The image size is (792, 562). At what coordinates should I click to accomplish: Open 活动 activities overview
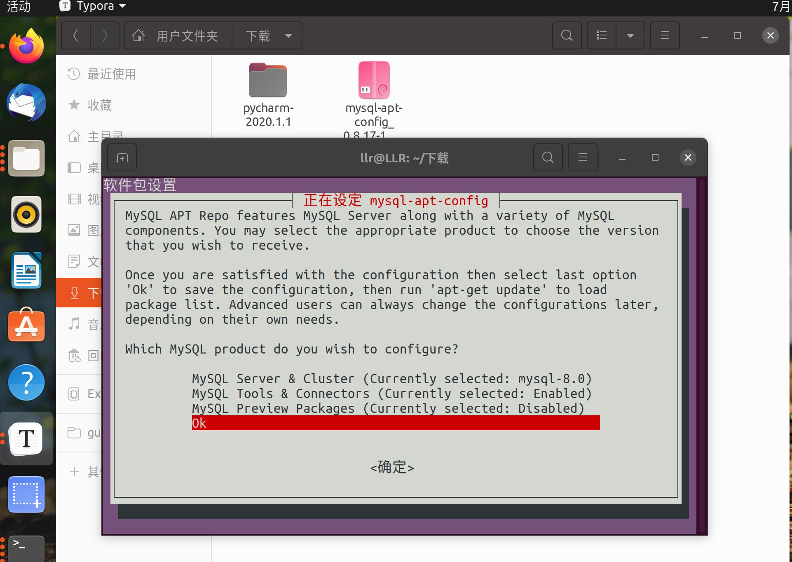[x=19, y=6]
